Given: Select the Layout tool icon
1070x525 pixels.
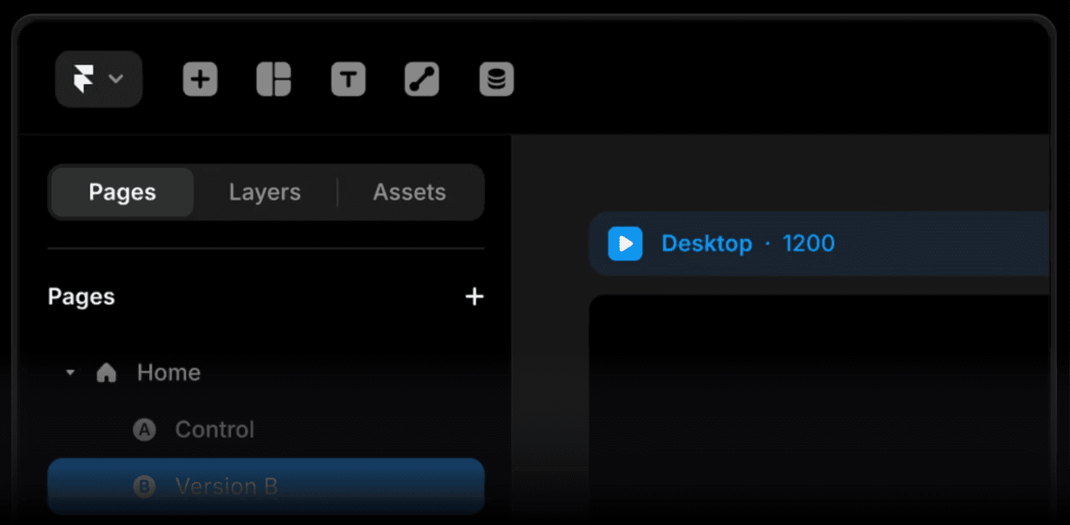Looking at the screenshot, I should click(x=274, y=79).
